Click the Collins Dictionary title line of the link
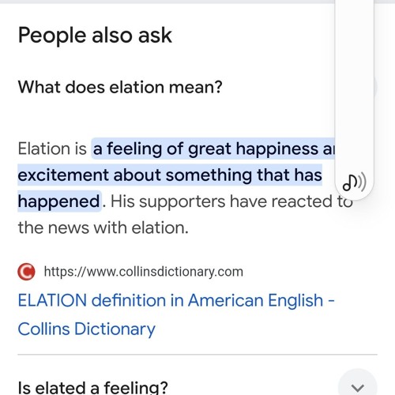The image size is (395, 395). tap(87, 329)
